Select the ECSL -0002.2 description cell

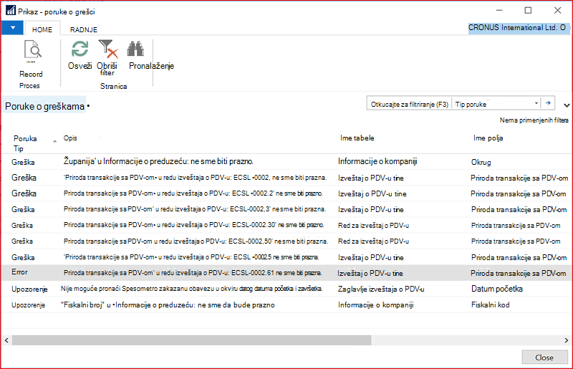(193, 193)
